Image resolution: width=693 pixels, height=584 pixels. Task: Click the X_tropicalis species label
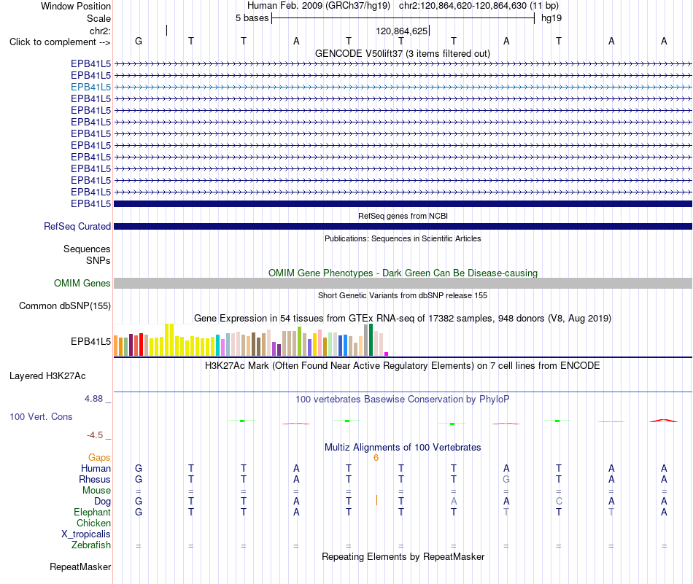click(x=86, y=534)
